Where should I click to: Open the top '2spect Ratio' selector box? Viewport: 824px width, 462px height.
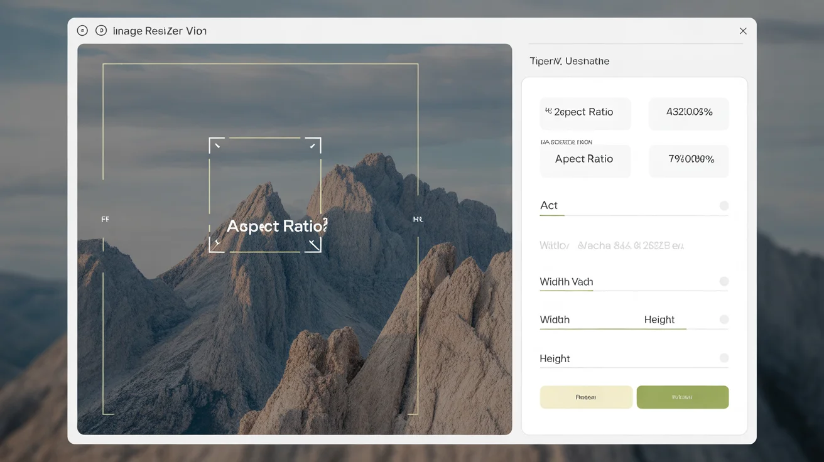point(585,113)
